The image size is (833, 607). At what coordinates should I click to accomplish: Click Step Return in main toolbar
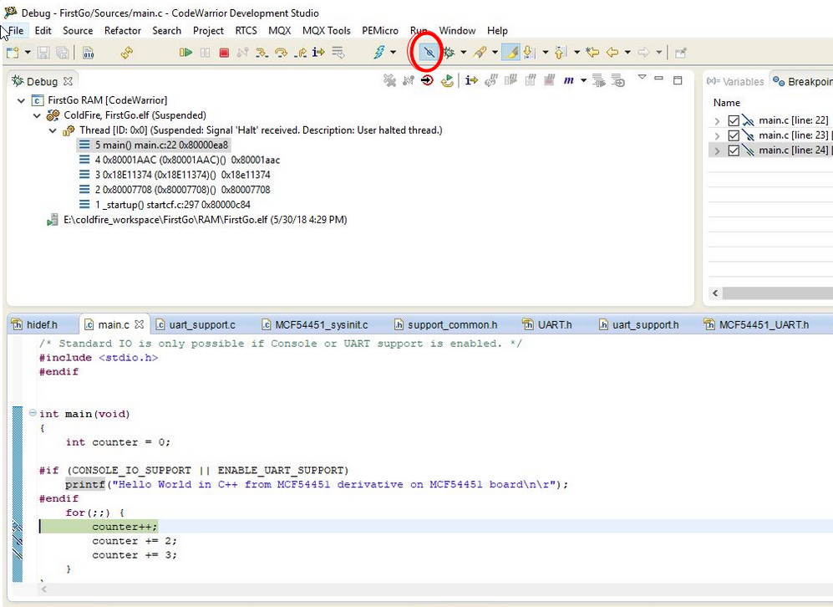pos(300,52)
